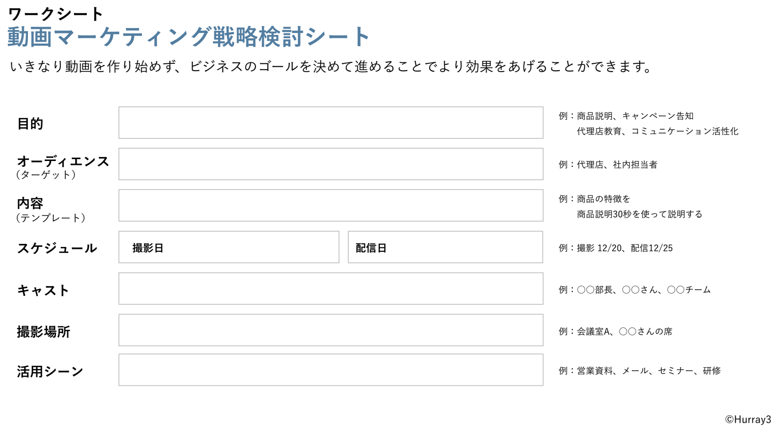Click the スケジュール row label
The width and height of the screenshot is (777, 431).
click(57, 248)
